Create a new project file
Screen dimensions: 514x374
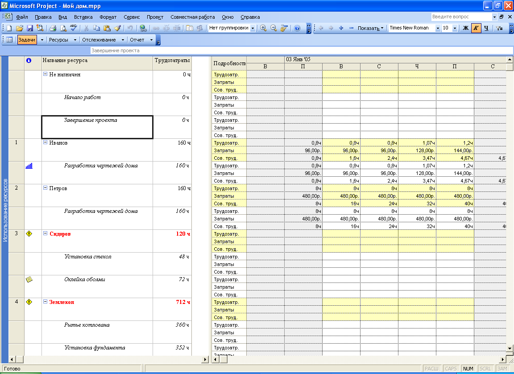pos(9,28)
